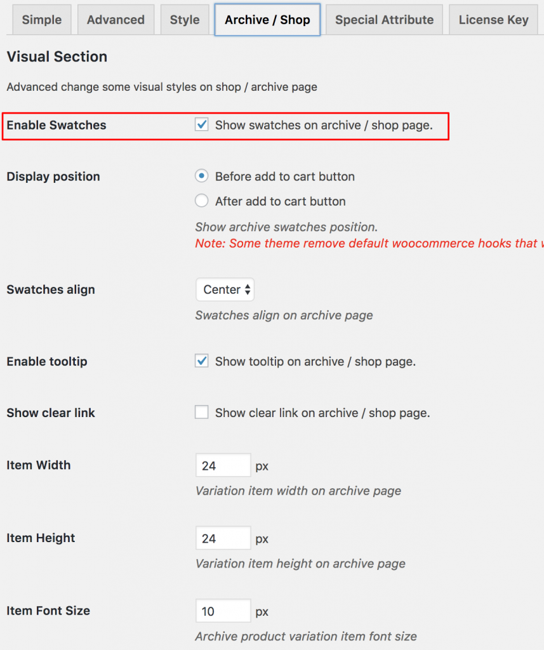Click the highlighted Enable Swatches setting row
544x650 pixels.
click(225, 124)
